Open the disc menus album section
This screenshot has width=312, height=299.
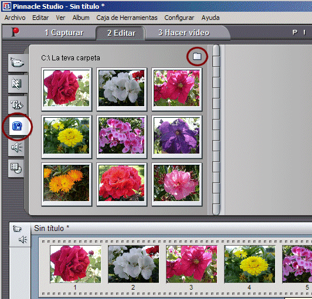[x=16, y=168]
